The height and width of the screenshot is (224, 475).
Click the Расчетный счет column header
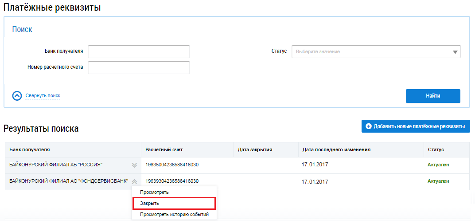coord(164,150)
